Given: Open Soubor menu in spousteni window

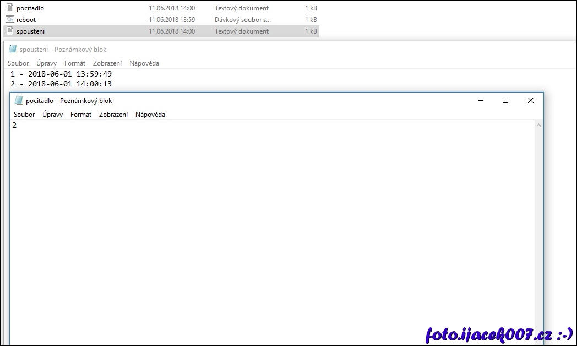Looking at the screenshot, I should pos(18,63).
